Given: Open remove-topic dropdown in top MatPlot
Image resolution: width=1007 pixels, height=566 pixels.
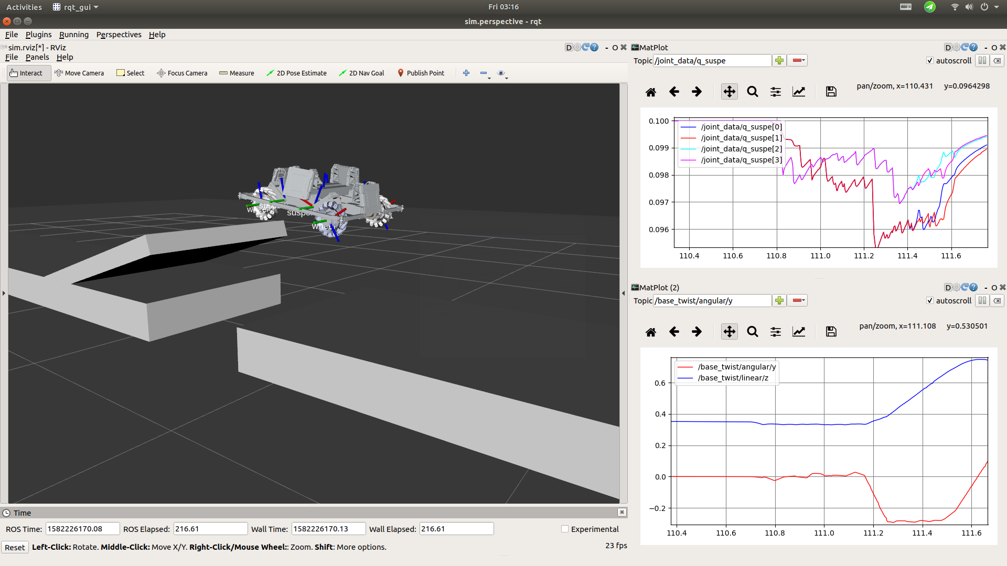Looking at the screenshot, I should click(797, 61).
